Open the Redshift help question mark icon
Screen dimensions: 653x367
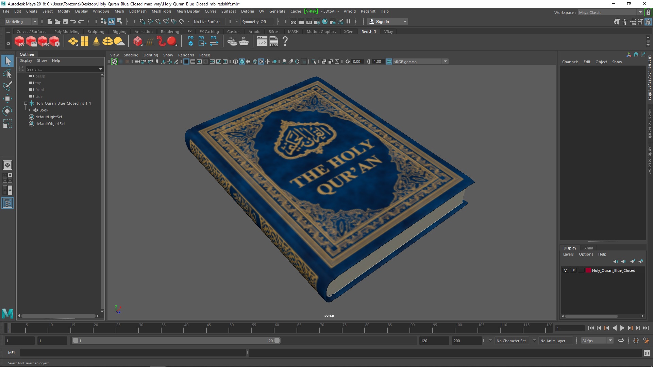(285, 41)
